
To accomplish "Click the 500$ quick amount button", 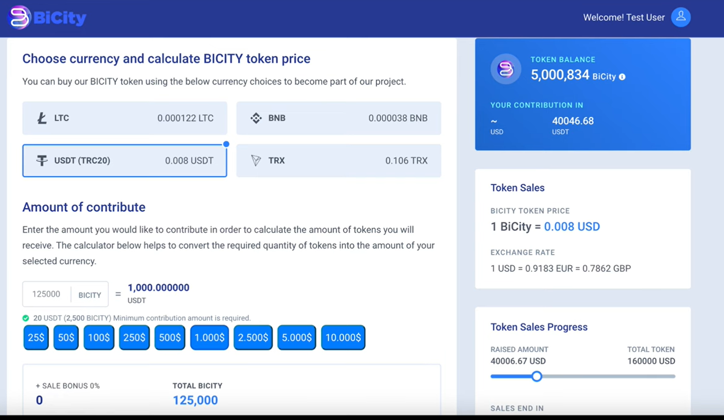I will pos(170,338).
